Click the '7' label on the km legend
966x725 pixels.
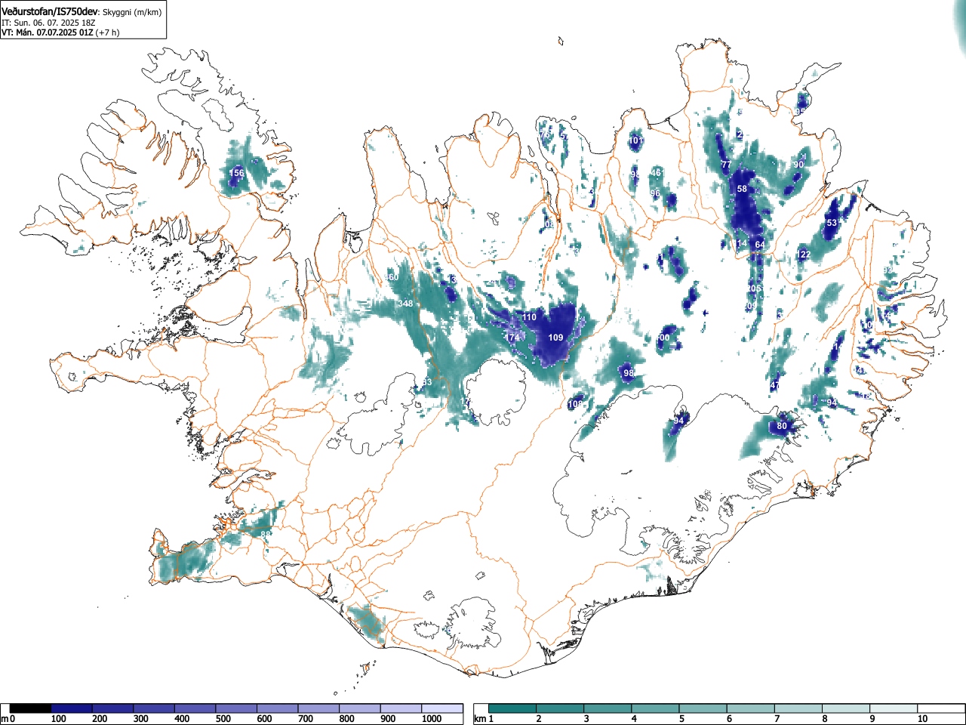point(776,719)
